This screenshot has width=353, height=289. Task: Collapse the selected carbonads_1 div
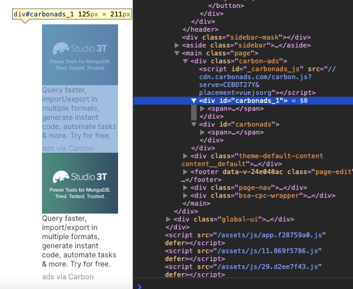pyautogui.click(x=194, y=100)
